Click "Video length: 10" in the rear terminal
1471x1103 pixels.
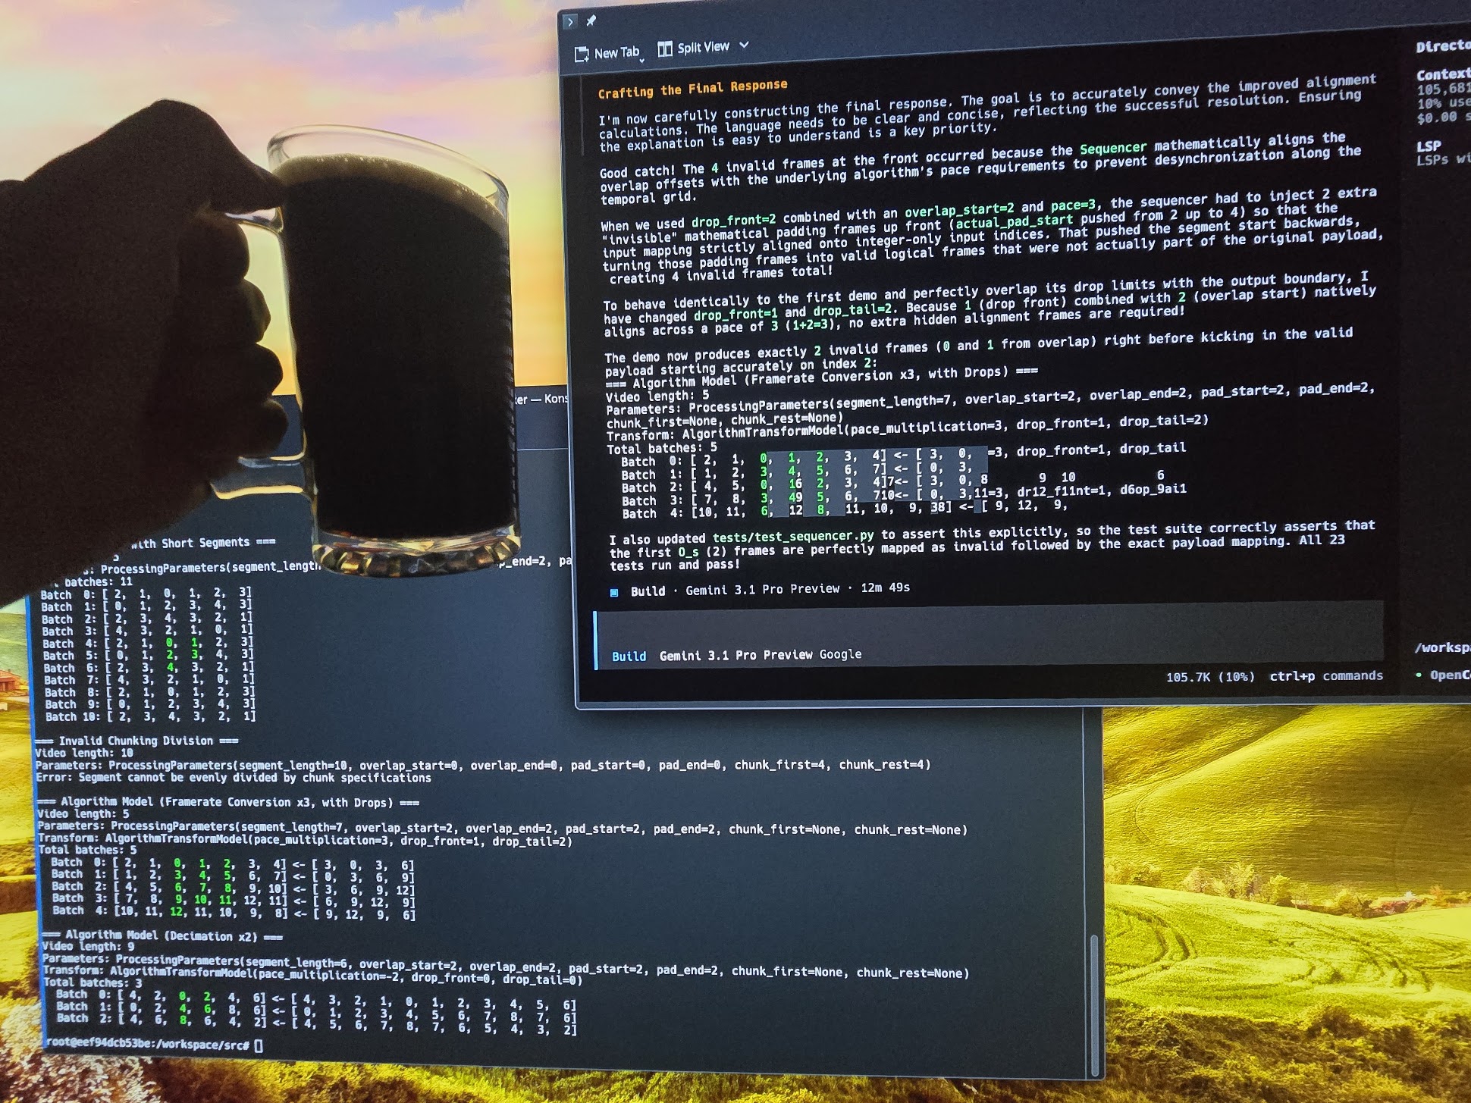[x=84, y=753]
